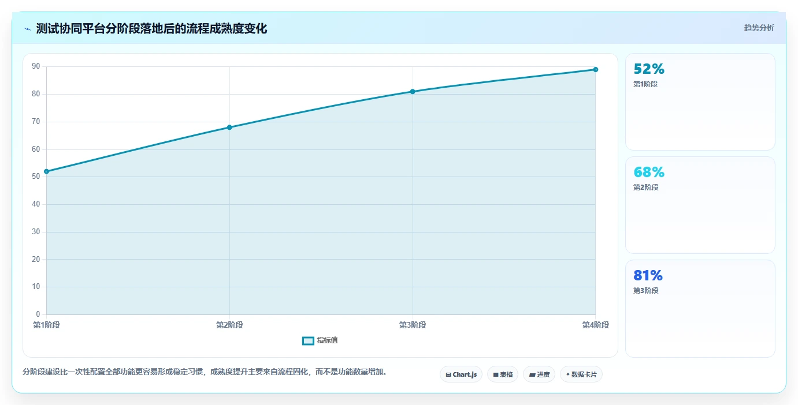
Task: Click y-axis tick label 0
Action: pos(38,314)
